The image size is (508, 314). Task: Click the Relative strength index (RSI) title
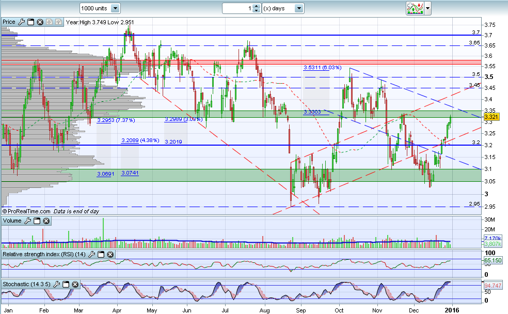coord(44,255)
